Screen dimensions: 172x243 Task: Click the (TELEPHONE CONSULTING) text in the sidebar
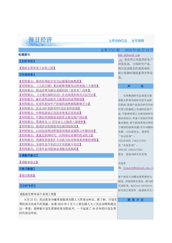132,141
